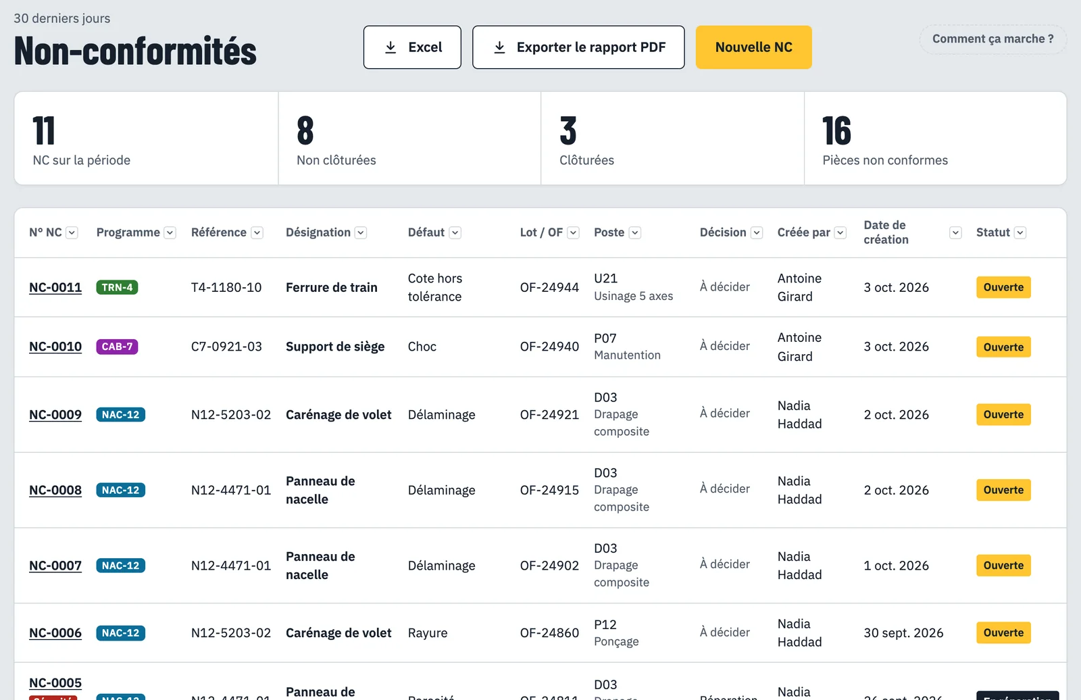Click NAC-12 badge in NC-0006 row
This screenshot has width=1081, height=700.
[x=120, y=633]
